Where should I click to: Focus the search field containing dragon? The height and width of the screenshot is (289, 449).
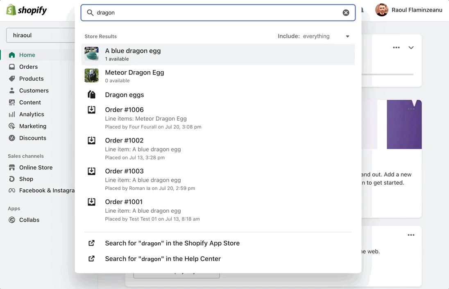(x=218, y=13)
